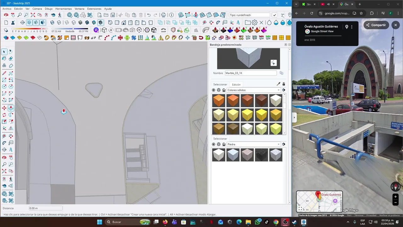This screenshot has height=227, width=403.
Task: Click Notificar un problema link
Action: pyautogui.click(x=389, y=215)
